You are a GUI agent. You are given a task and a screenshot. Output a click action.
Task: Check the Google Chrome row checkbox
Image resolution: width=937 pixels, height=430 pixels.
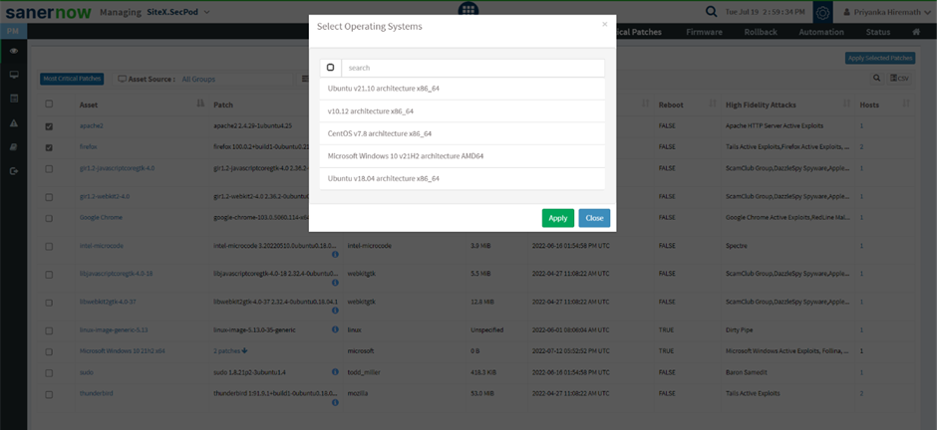pos(49,218)
